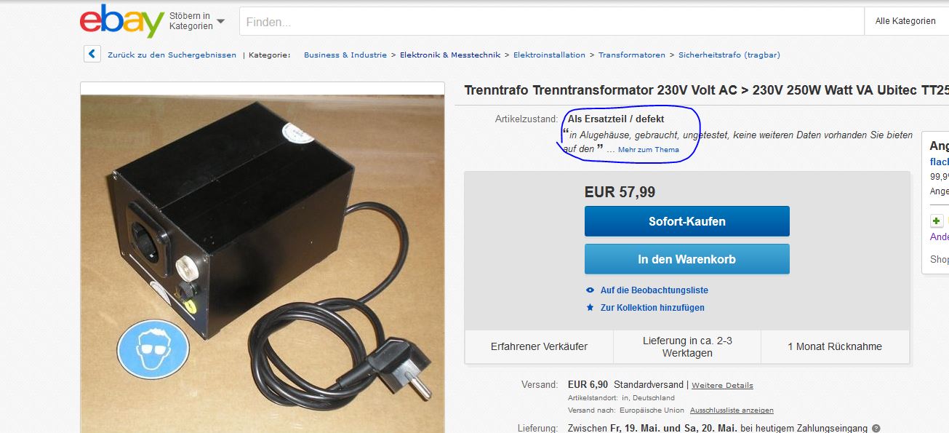Open the transformer product photo

263,263
